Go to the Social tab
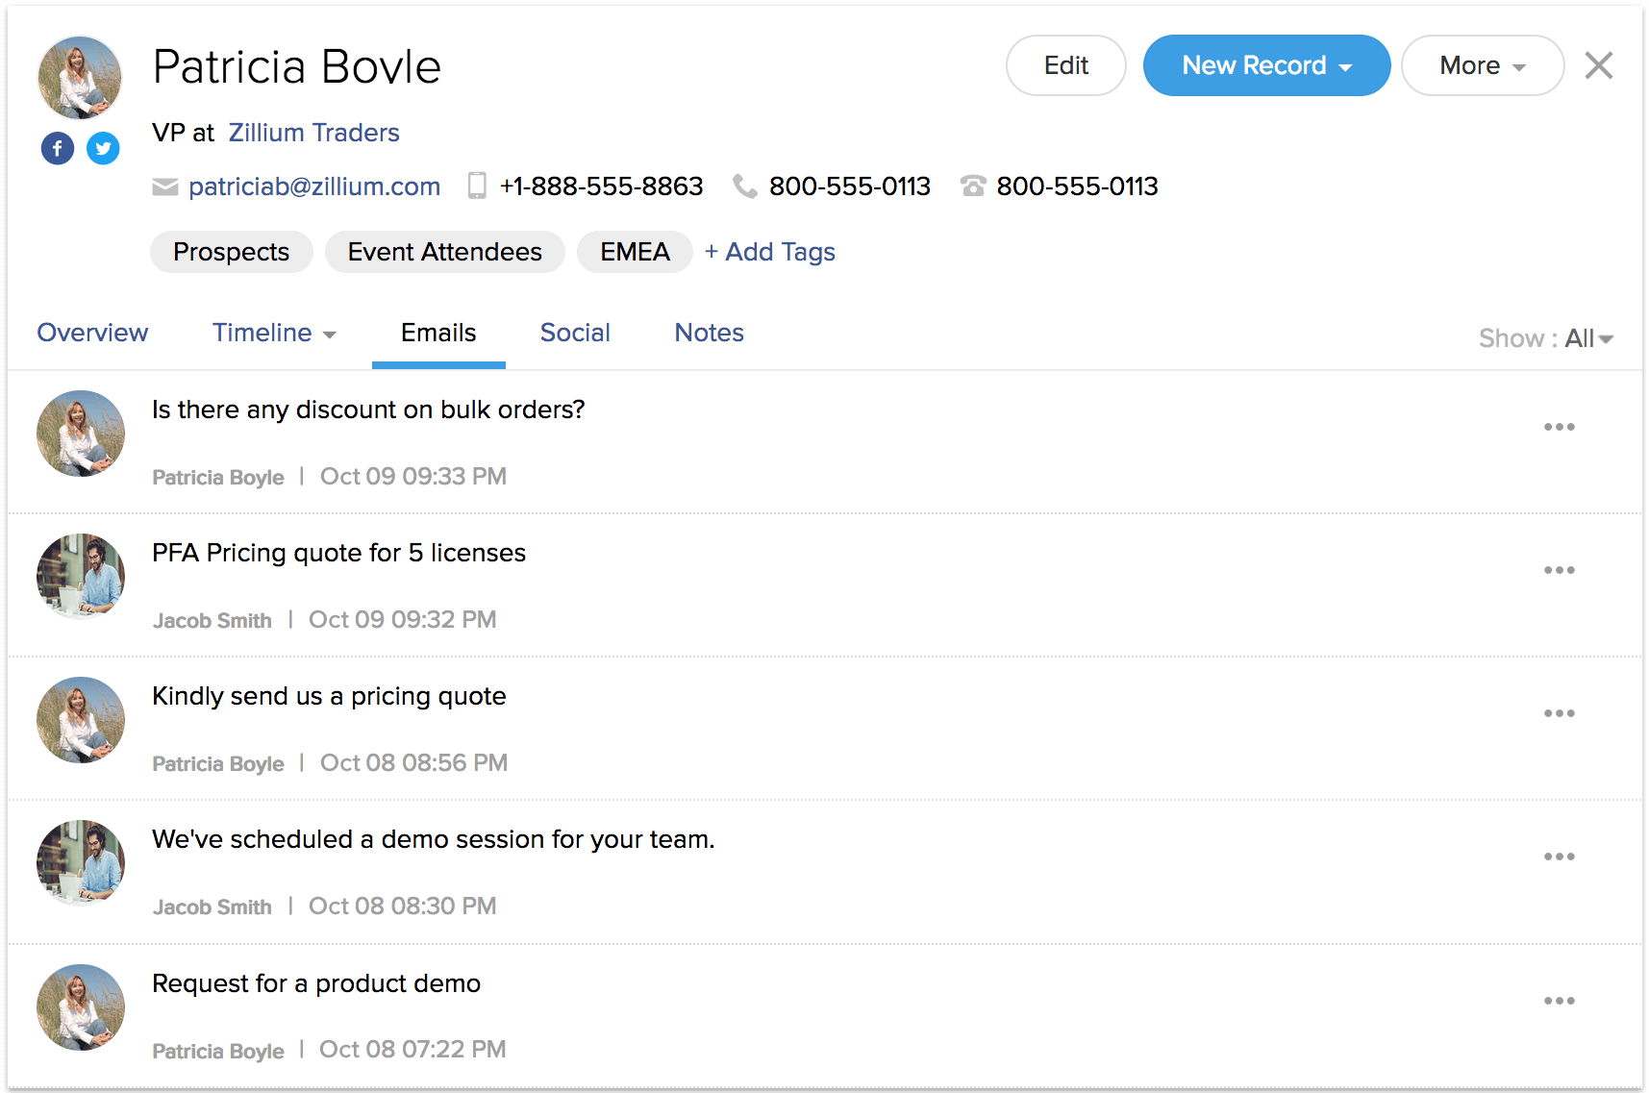 click(x=575, y=333)
